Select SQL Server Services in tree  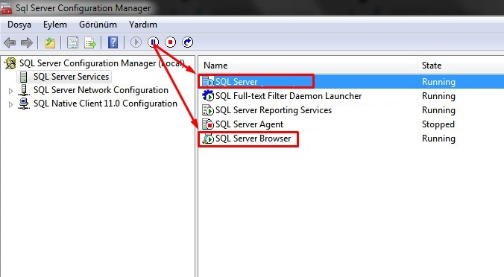(71, 77)
